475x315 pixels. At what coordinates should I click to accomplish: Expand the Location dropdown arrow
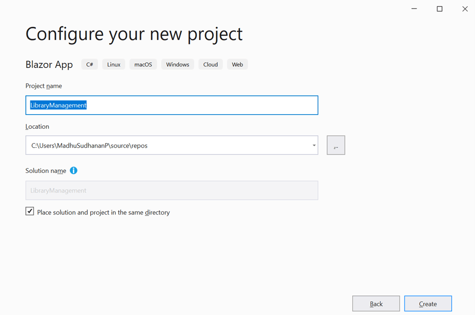coord(314,146)
